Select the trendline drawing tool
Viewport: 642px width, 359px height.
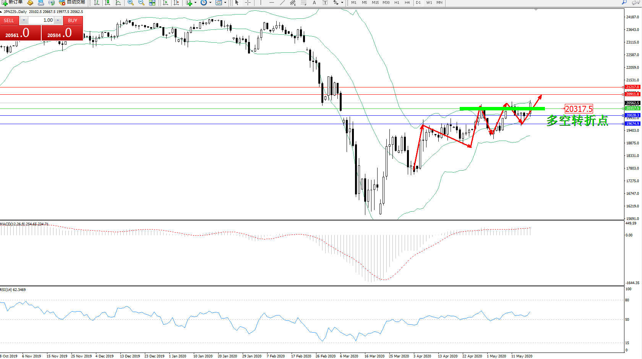tap(282, 3)
